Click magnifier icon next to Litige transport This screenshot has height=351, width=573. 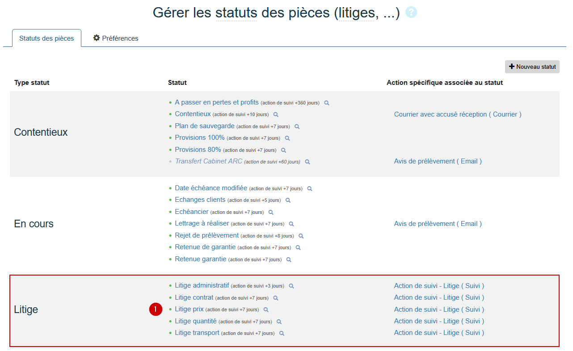pyautogui.click(x=282, y=334)
